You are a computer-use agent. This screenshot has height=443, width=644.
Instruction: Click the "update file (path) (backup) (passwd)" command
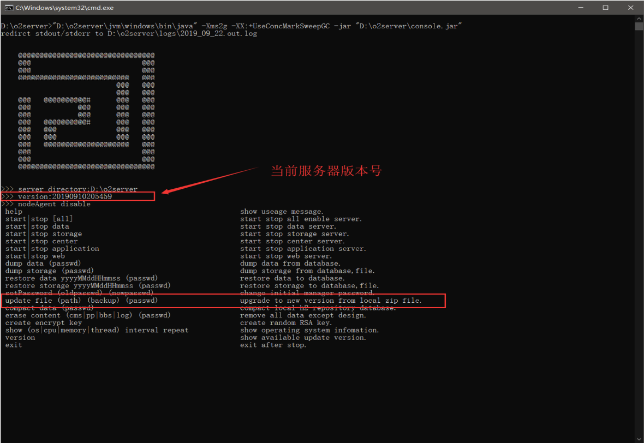pyautogui.click(x=81, y=301)
